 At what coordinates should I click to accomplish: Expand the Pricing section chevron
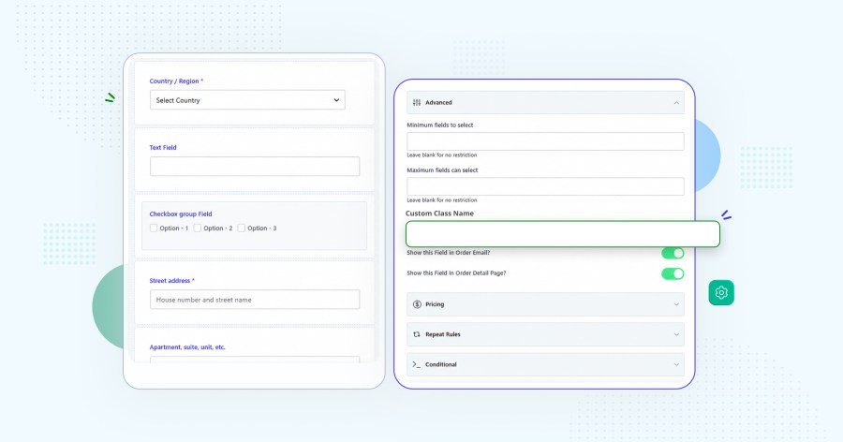coord(676,304)
